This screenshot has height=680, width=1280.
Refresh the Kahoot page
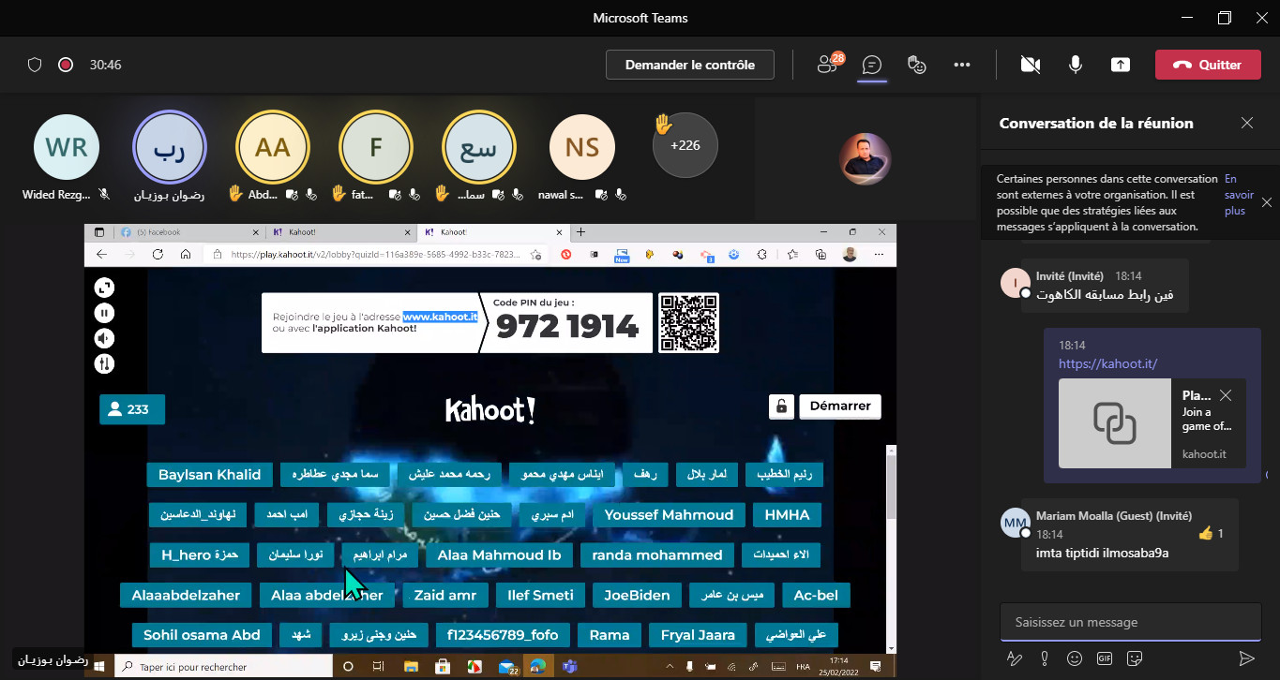(158, 254)
